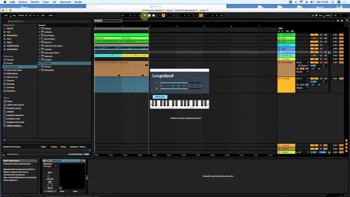The height and width of the screenshot is (197, 350).
Task: Toggle the orange Loop switch in transport
Action: tap(201, 15)
